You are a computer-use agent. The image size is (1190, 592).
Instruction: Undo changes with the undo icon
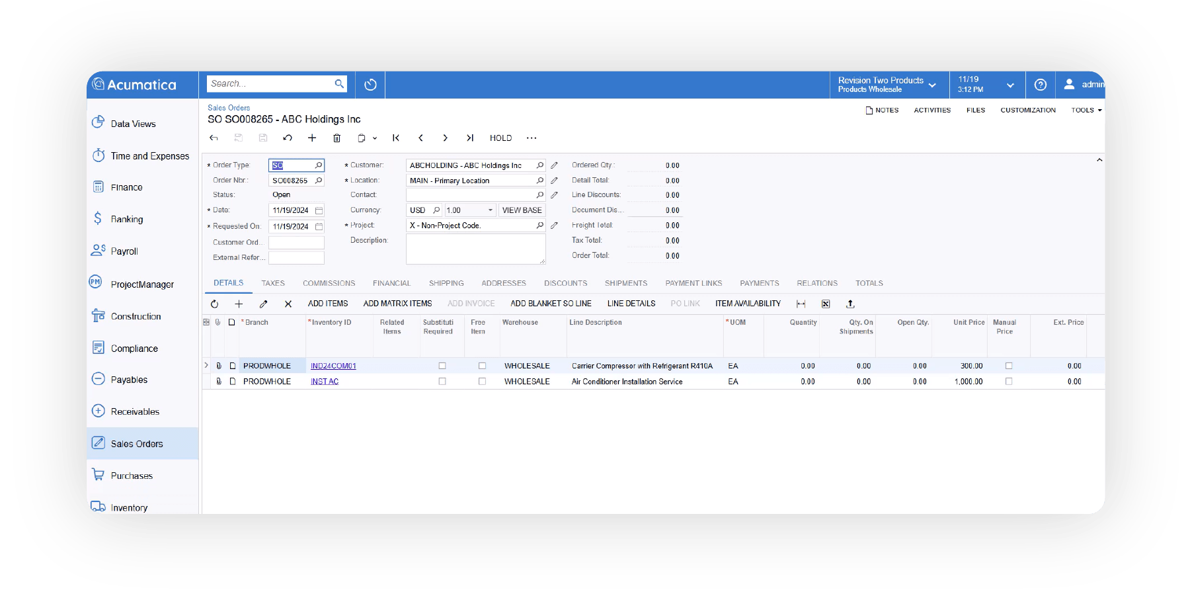click(x=288, y=138)
